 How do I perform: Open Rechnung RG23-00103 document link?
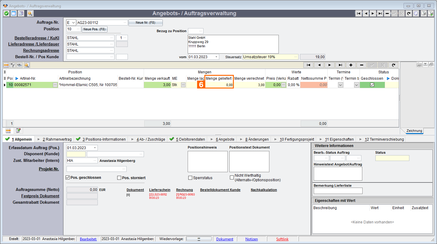(x=185, y=196)
